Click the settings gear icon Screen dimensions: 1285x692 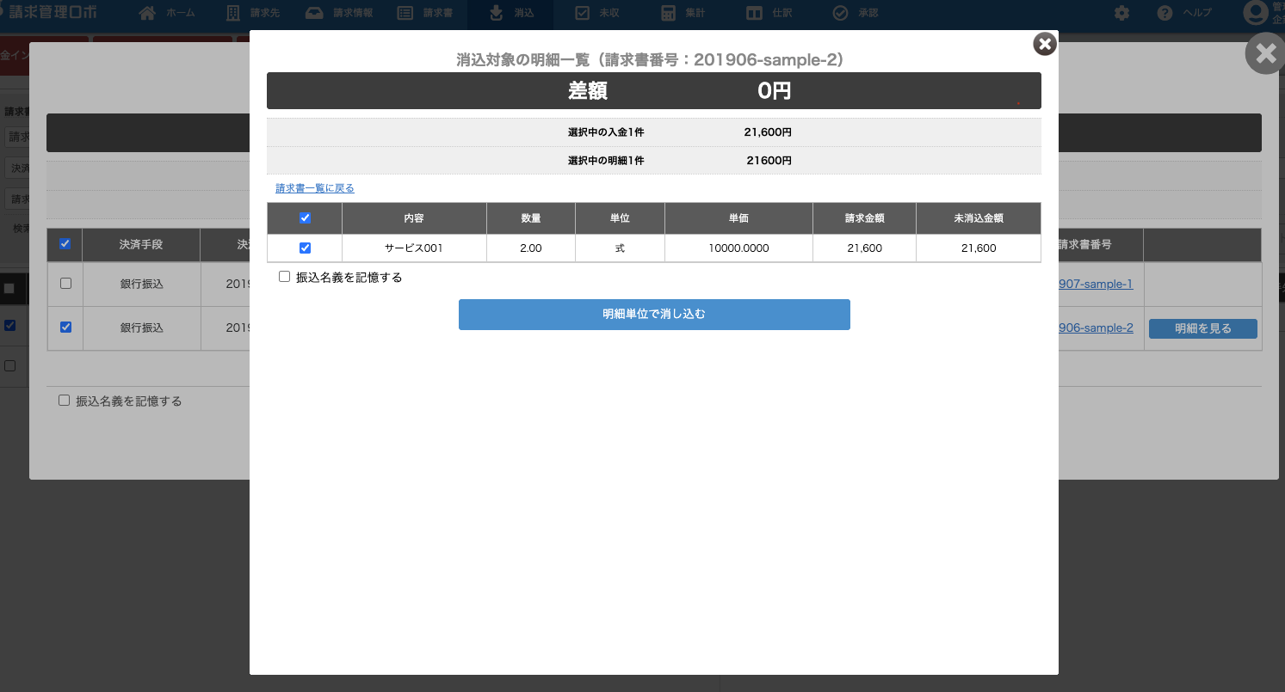click(x=1121, y=13)
